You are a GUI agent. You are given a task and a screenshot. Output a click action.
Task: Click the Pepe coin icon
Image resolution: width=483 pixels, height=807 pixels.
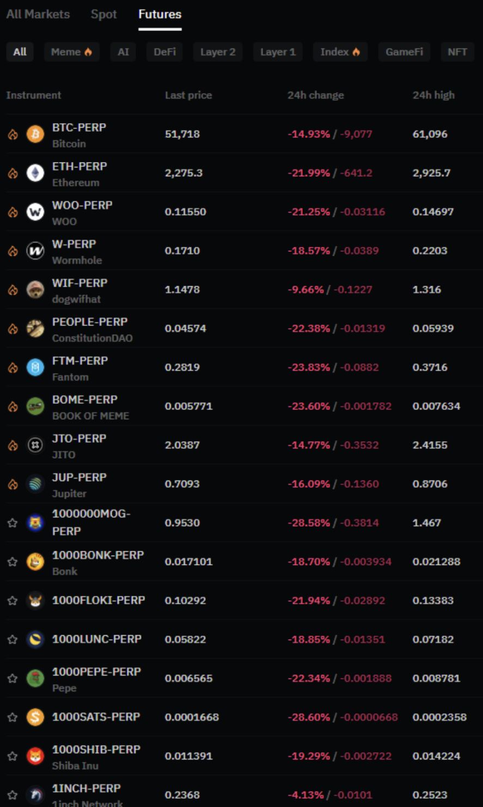[35, 678]
